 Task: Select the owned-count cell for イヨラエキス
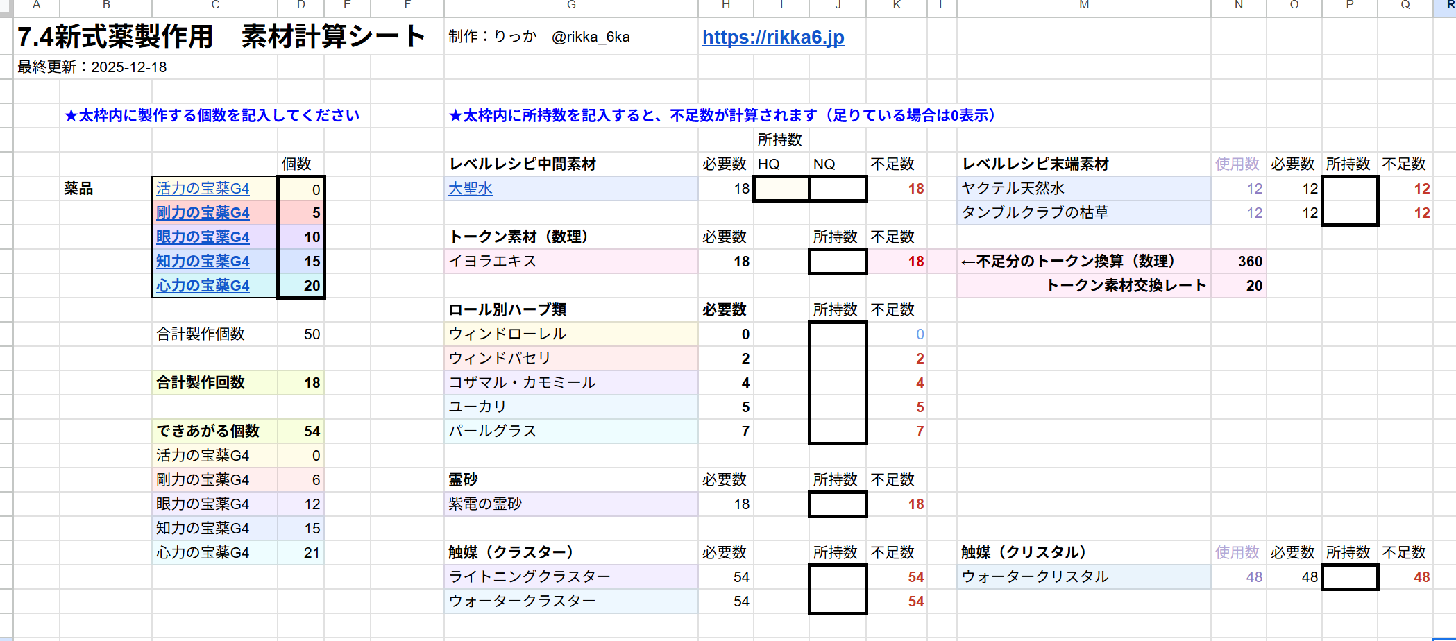838,262
